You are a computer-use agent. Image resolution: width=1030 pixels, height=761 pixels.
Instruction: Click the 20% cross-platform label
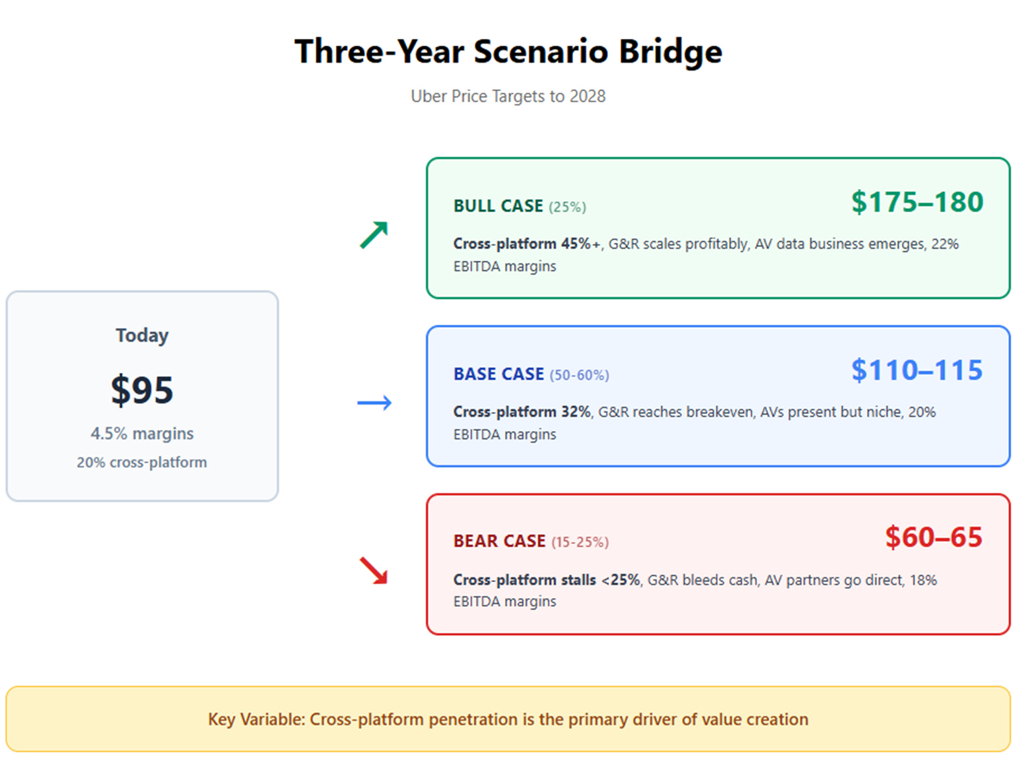tap(142, 462)
